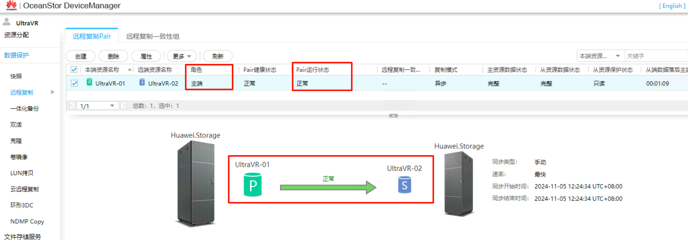Click the green P icon beside UltraVR-01 in table
This screenshot has width=688, height=240.
pos(89,82)
